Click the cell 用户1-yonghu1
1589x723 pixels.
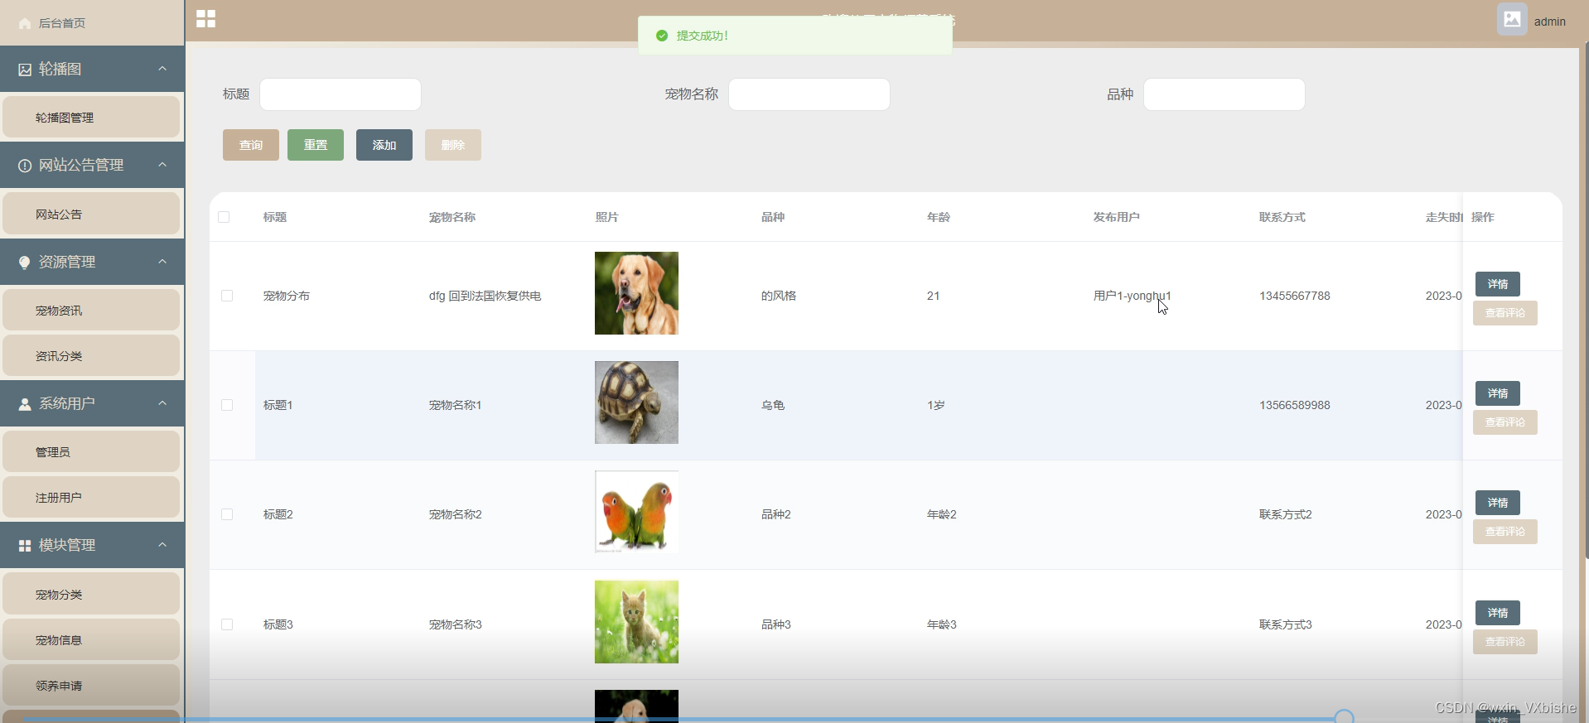[x=1133, y=296]
